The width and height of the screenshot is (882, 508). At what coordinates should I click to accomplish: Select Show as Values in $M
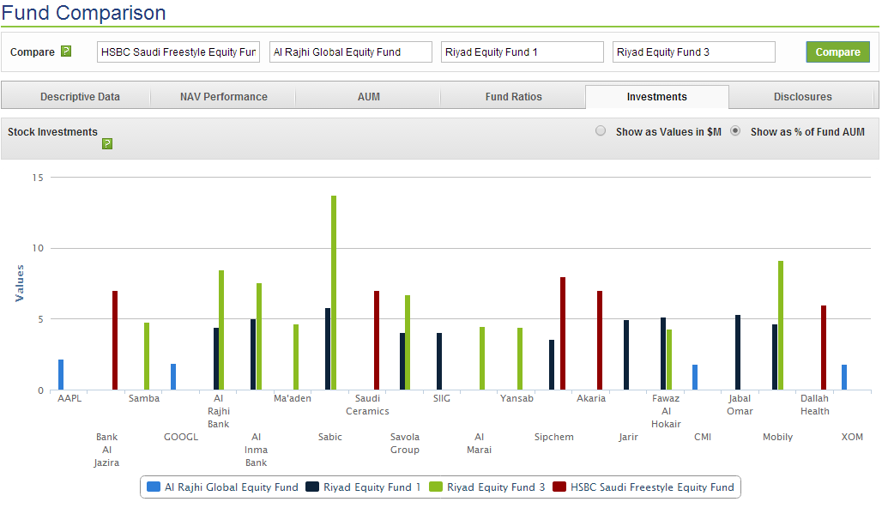(x=601, y=130)
